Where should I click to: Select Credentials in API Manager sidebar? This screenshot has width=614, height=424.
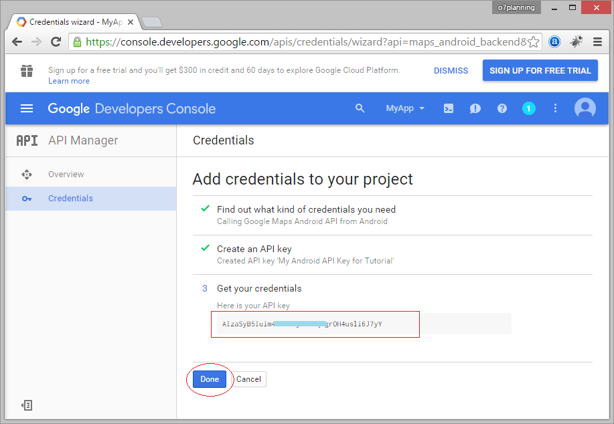[91, 199]
